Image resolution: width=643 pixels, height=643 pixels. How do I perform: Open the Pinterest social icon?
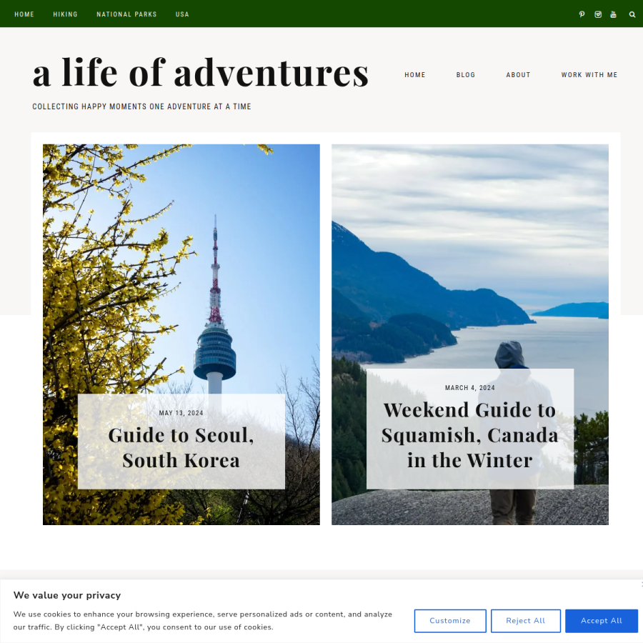point(582,14)
